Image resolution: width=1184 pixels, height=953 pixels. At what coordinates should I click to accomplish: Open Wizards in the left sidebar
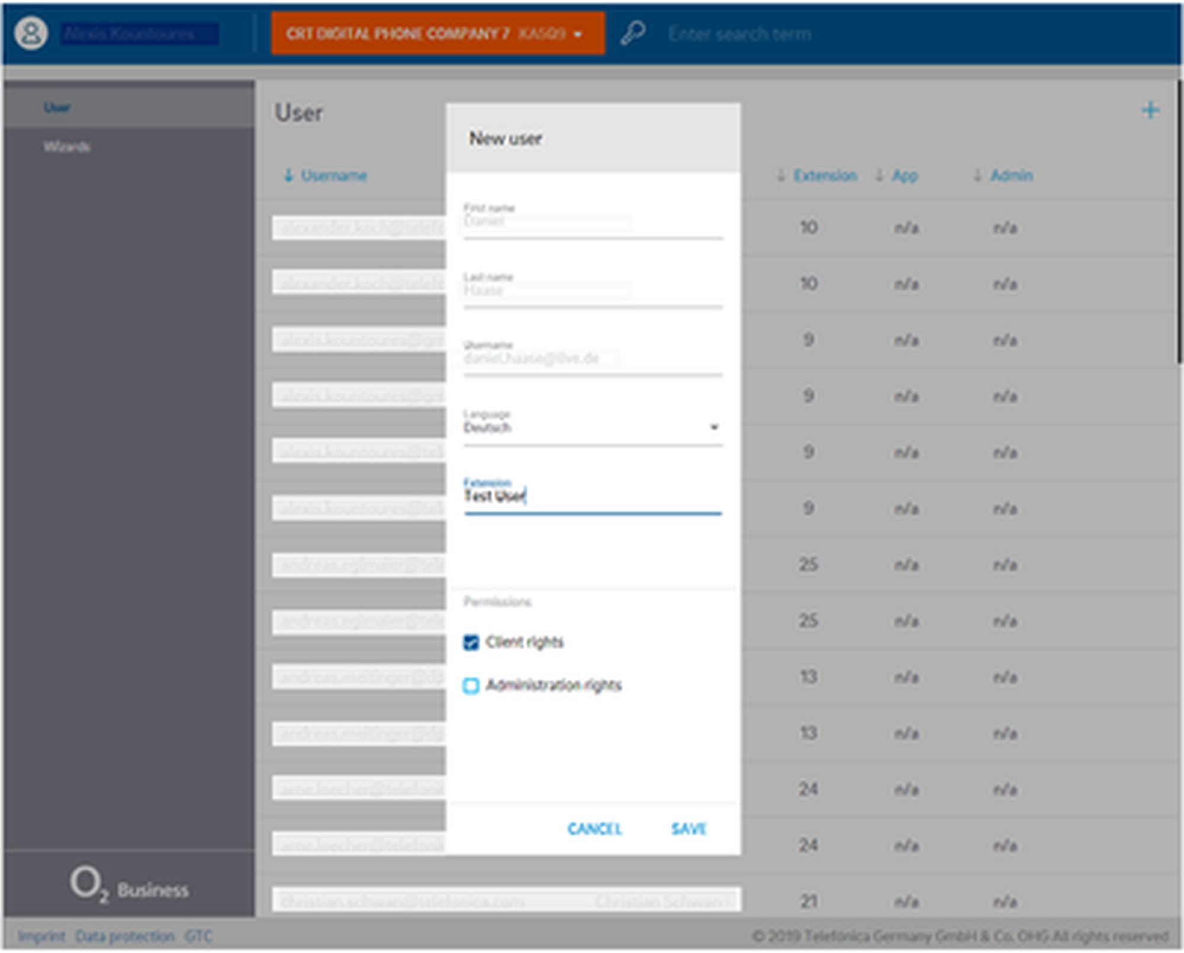(67, 147)
